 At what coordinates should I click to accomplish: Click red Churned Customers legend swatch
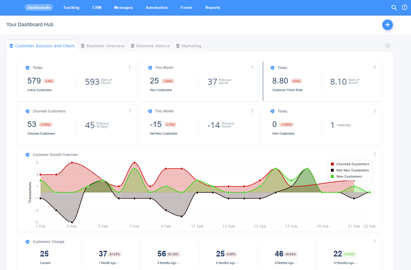click(332, 164)
